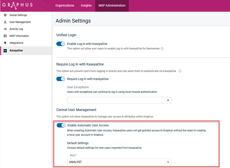Click the 'Users with exceptions can continue' text
The height and width of the screenshot is (168, 230).
pos(112,92)
